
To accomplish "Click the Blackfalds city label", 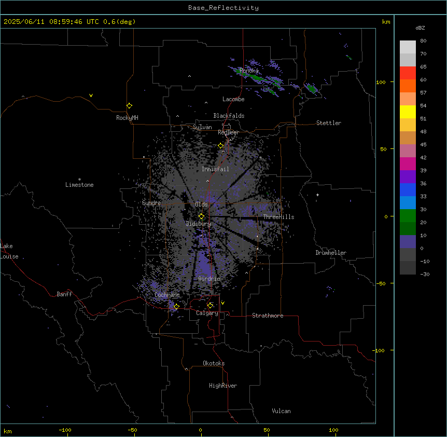I will coord(229,116).
